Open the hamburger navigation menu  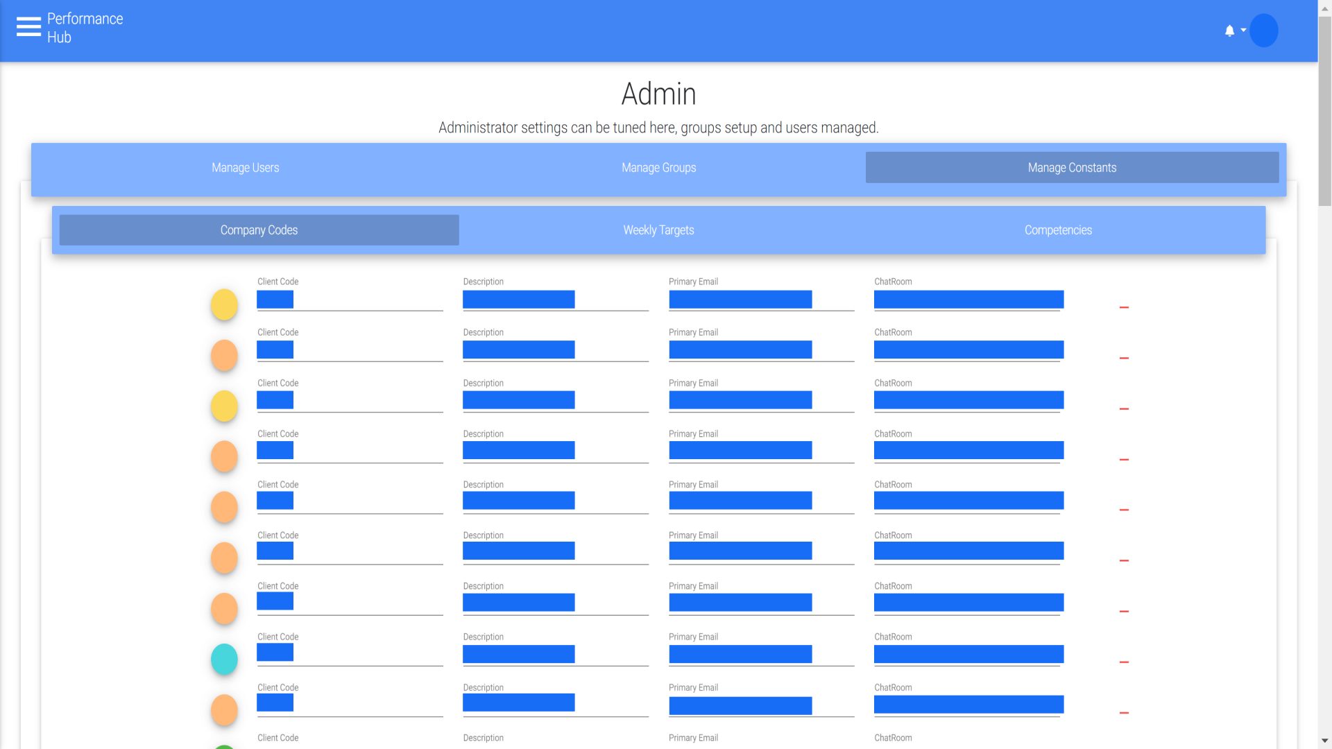[28, 27]
